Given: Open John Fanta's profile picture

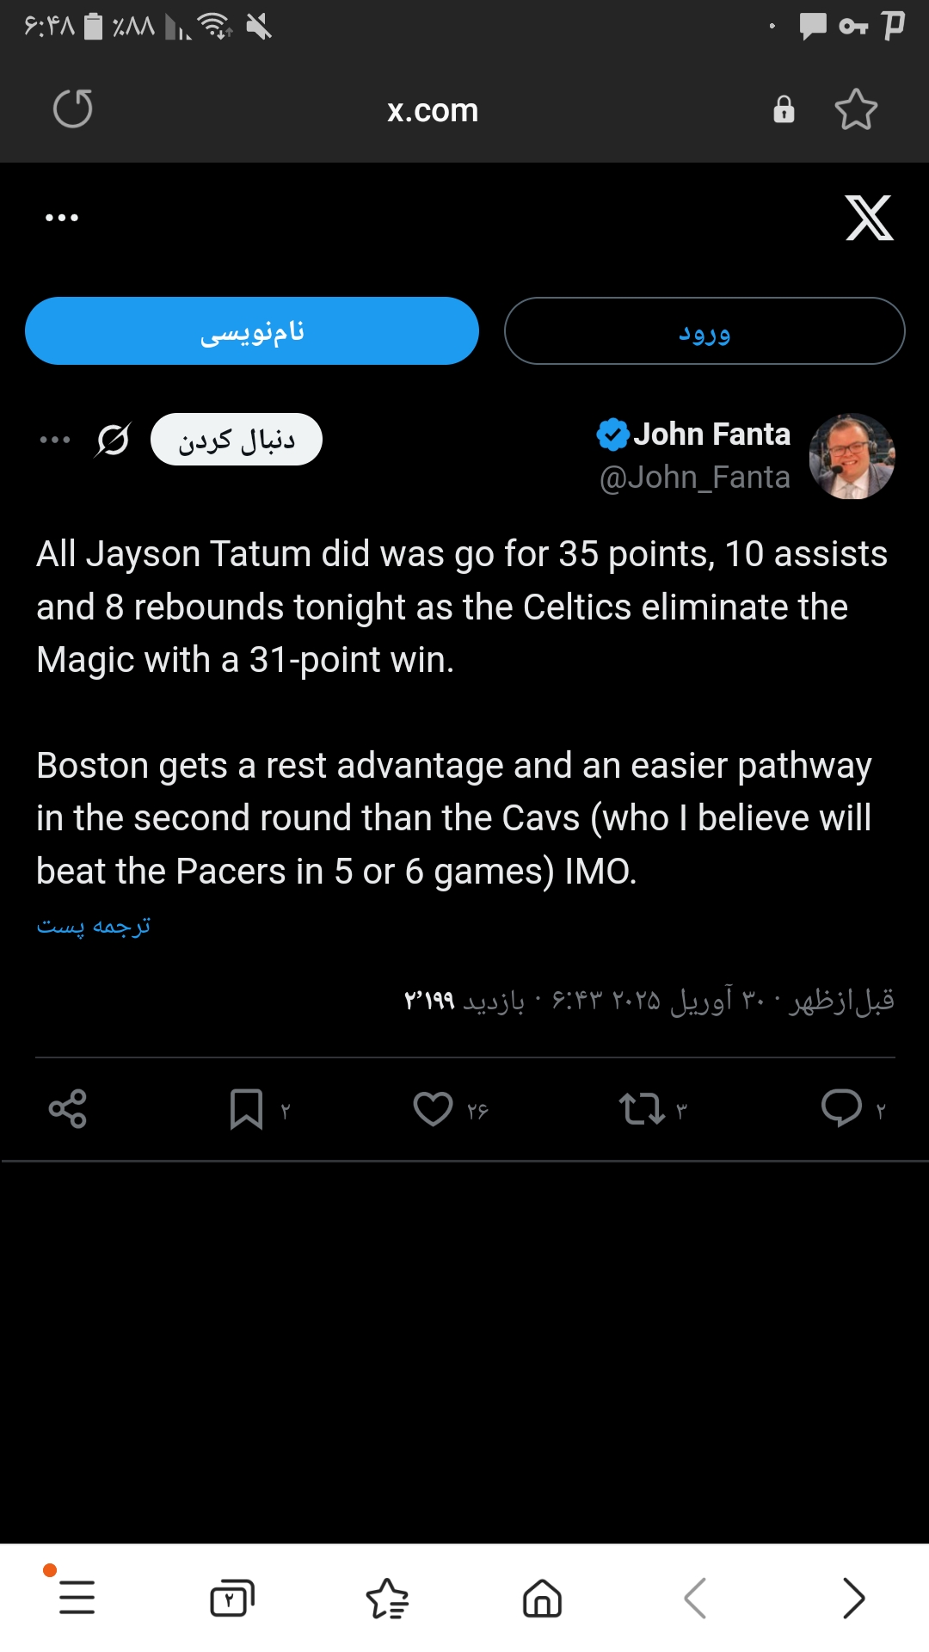Looking at the screenshot, I should pyautogui.click(x=852, y=456).
